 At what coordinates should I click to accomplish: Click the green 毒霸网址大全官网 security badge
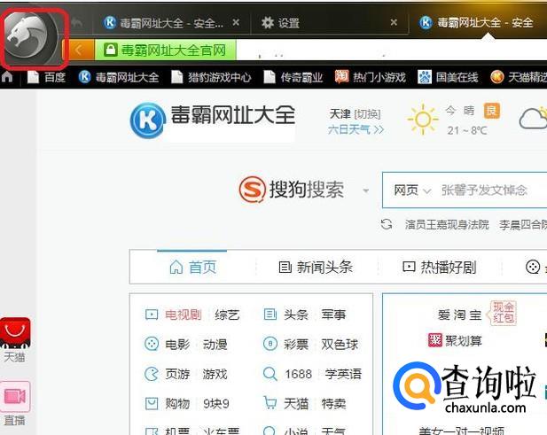(x=166, y=50)
